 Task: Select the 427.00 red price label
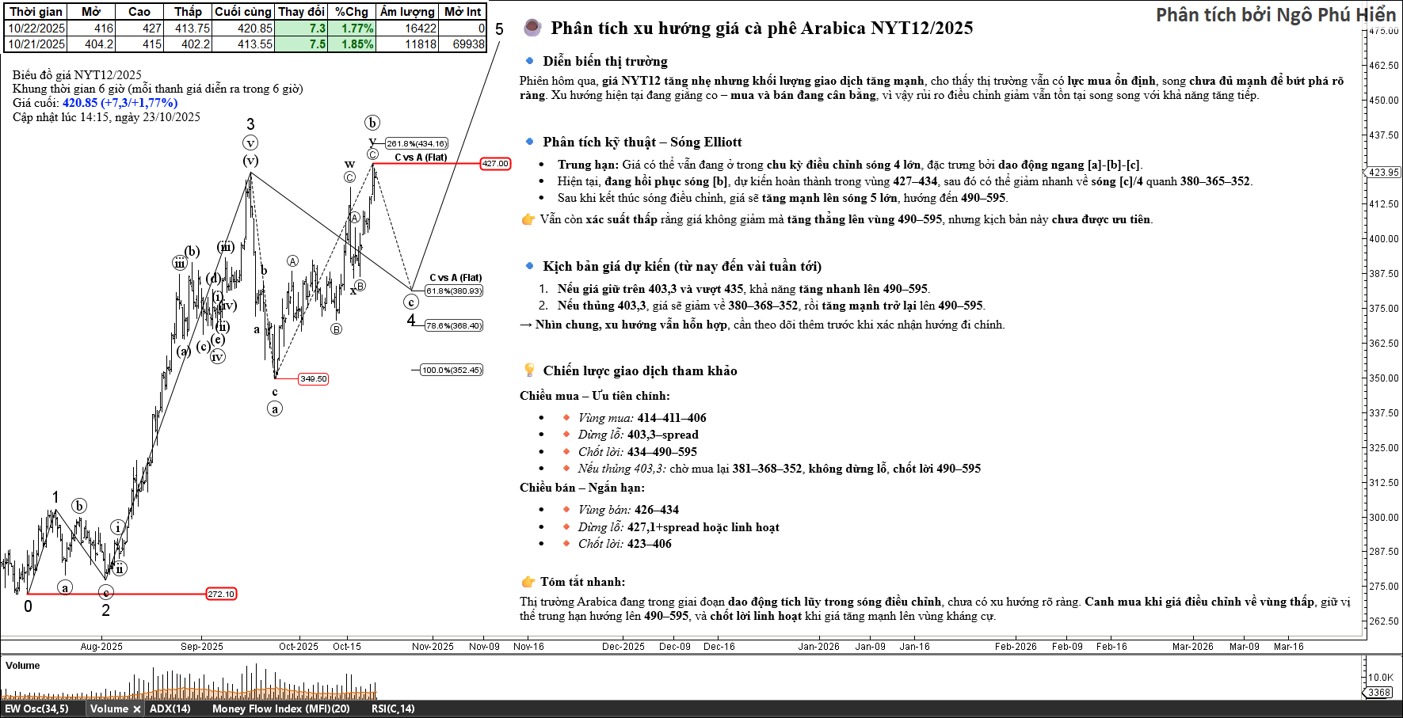495,164
